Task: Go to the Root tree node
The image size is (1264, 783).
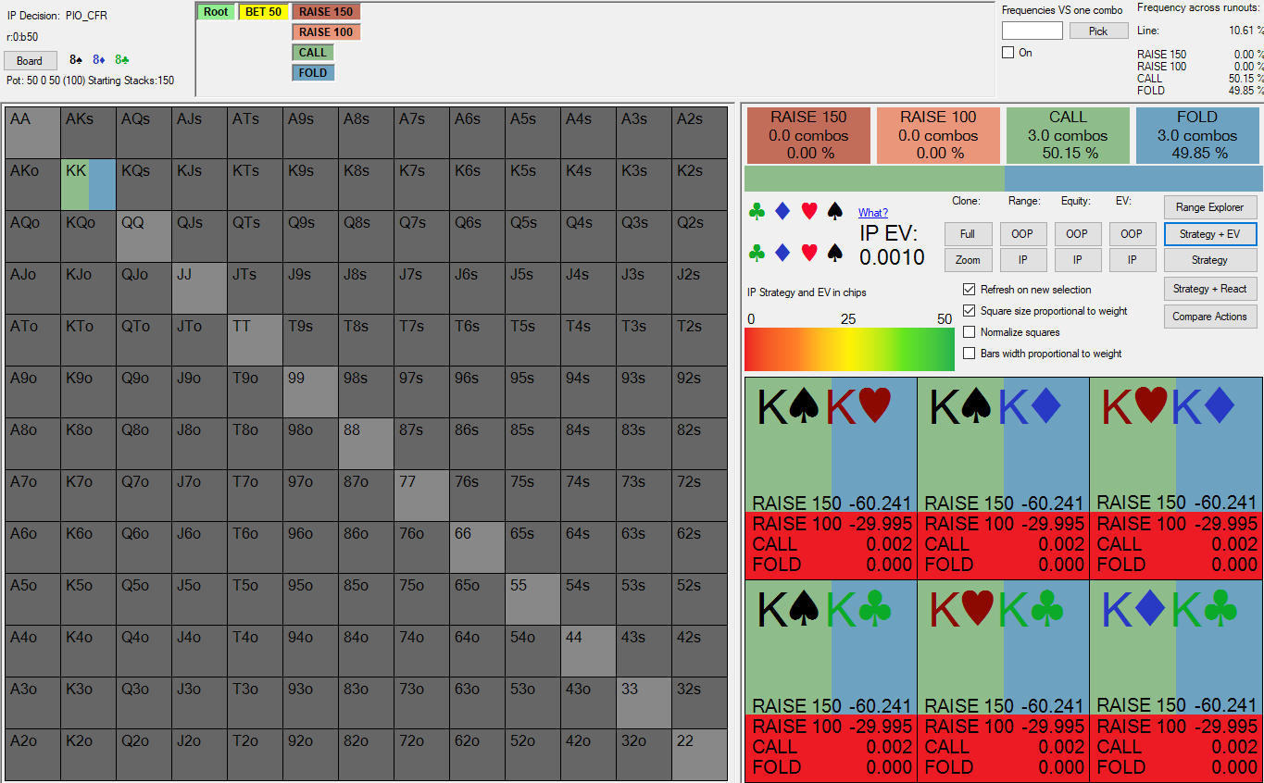Action: pyautogui.click(x=216, y=12)
